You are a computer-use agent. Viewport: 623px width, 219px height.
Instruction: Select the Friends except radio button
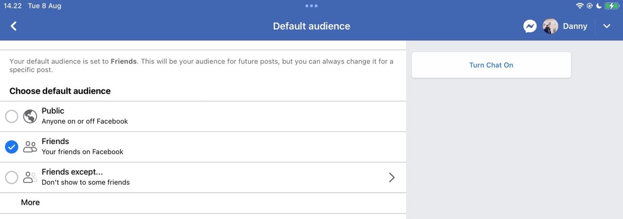pos(11,177)
